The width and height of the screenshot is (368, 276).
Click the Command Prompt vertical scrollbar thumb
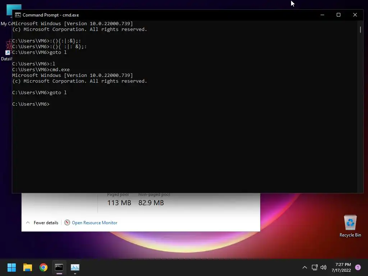360,29
